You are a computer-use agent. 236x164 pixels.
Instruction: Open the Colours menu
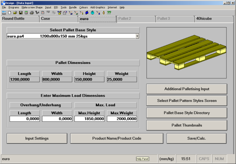(x=83, y=7)
